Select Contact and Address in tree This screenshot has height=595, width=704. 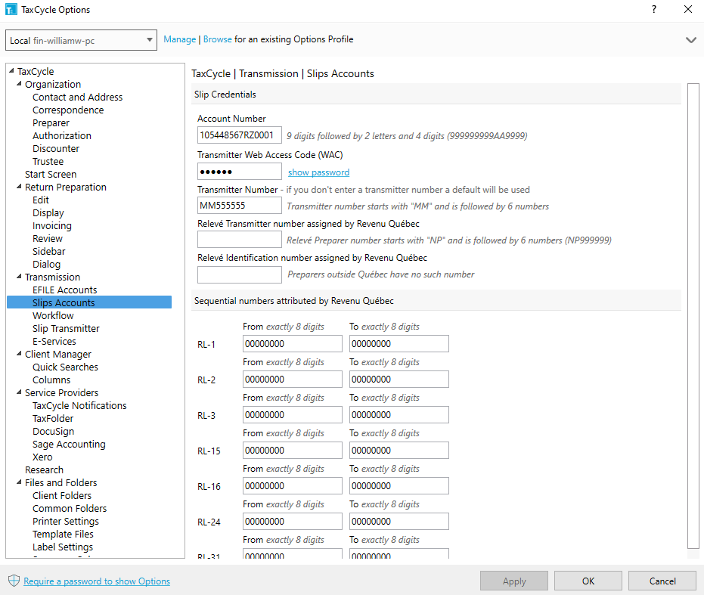(77, 97)
